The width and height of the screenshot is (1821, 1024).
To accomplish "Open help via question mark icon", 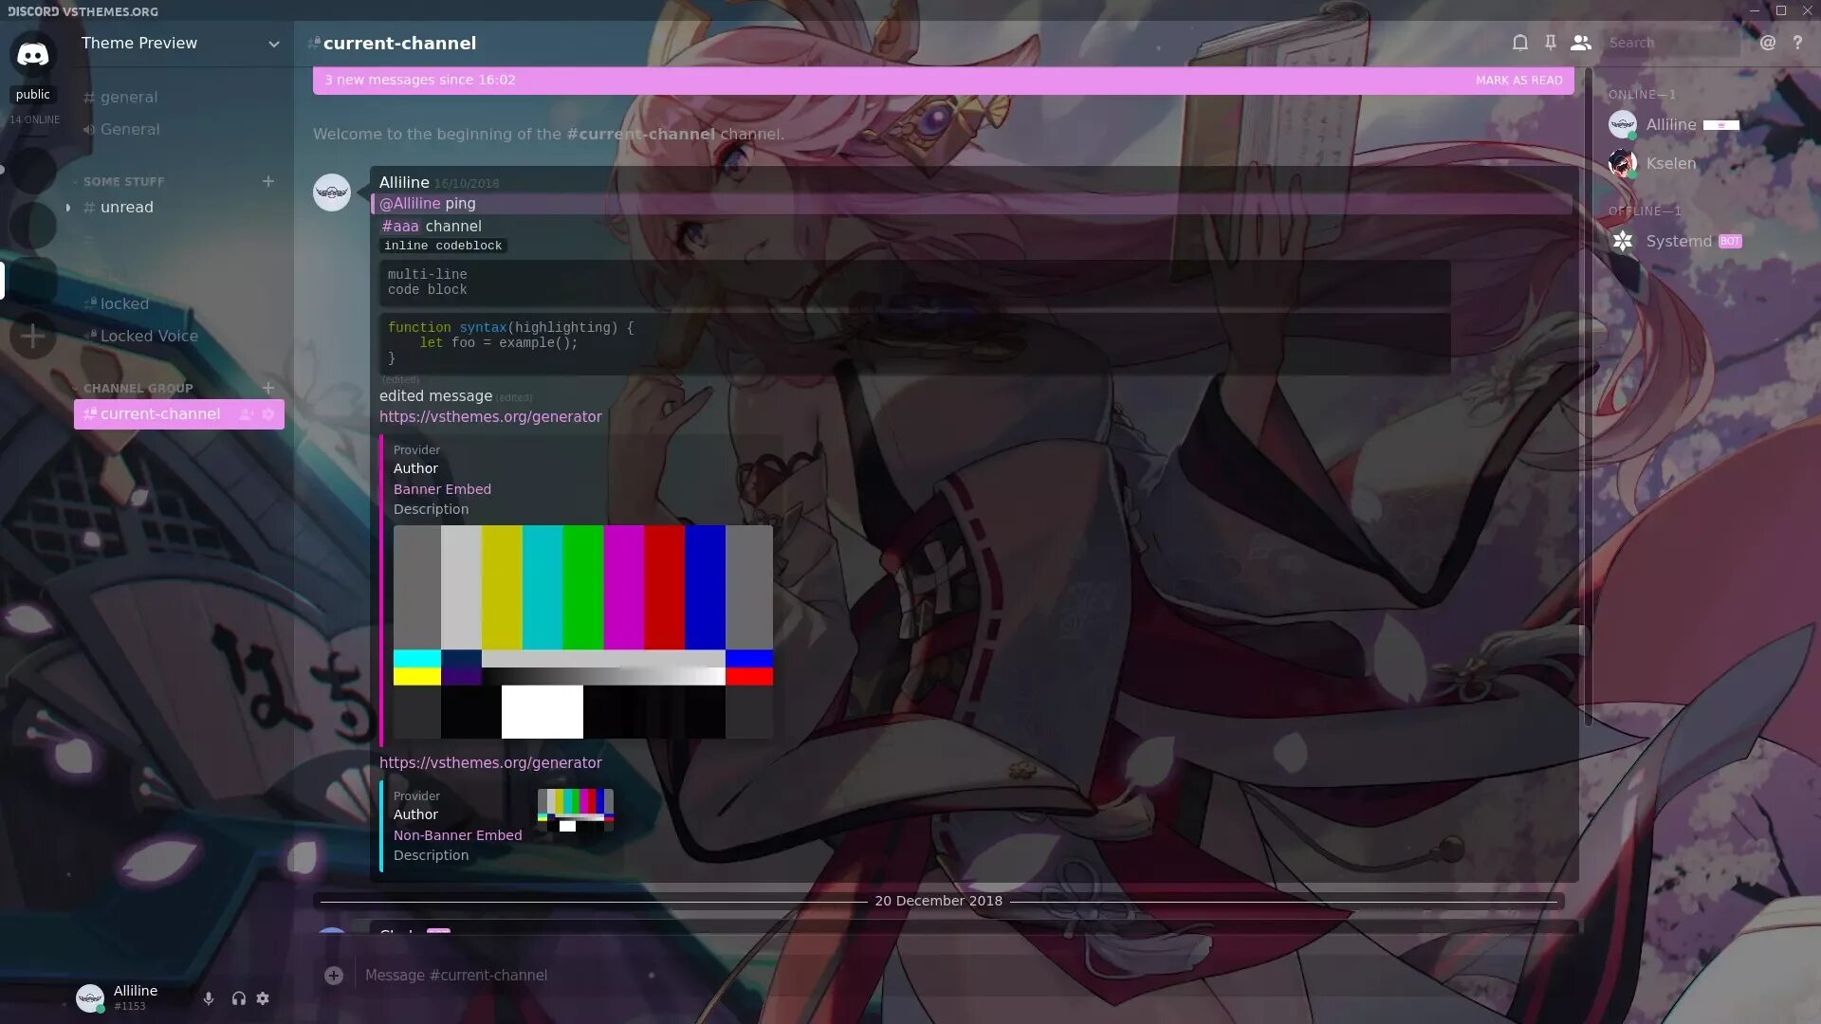I will [x=1796, y=43].
